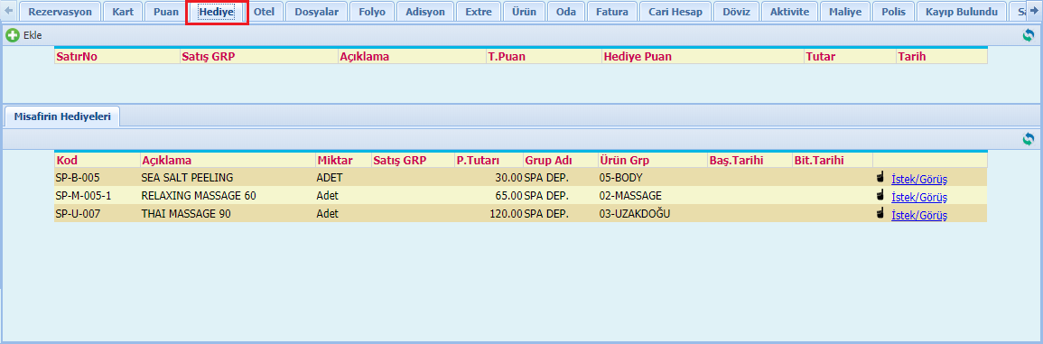1043x344 pixels.
Task: Open the Folyo tab
Action: click(x=372, y=12)
